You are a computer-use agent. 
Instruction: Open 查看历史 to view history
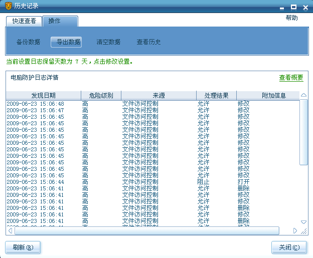click(x=148, y=42)
